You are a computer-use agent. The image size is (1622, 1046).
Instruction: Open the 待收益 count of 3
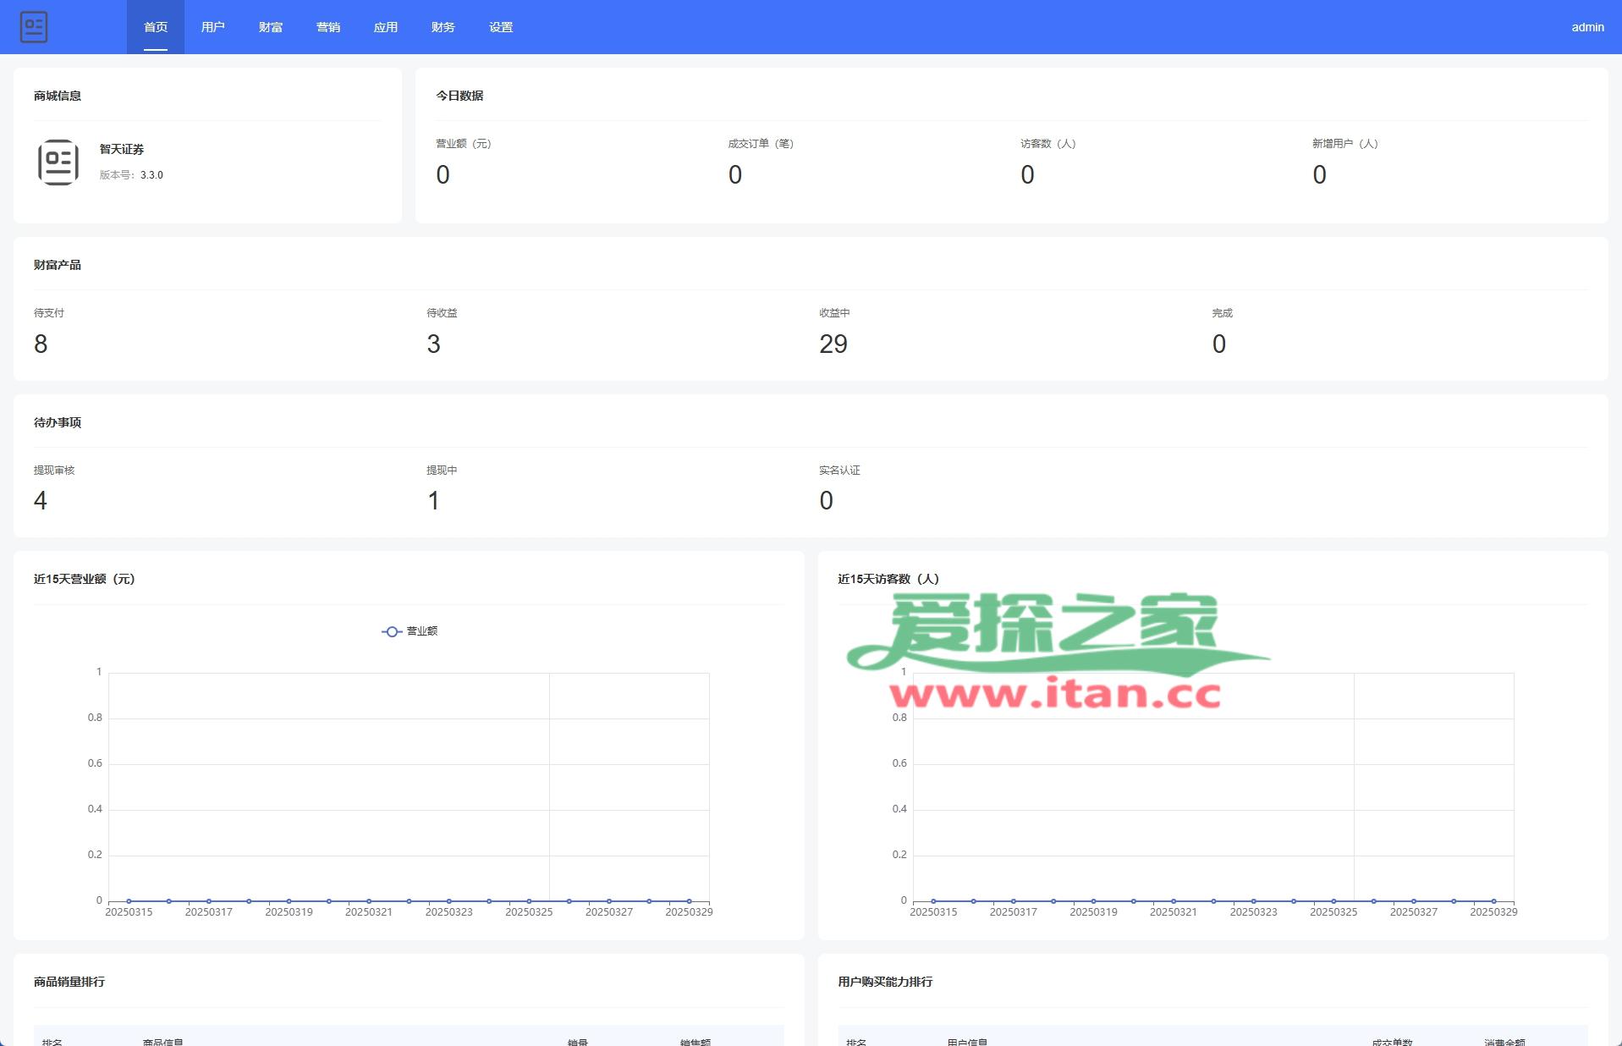coord(433,344)
